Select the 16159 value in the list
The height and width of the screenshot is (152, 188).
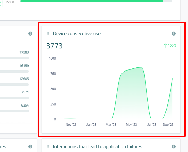click(24, 66)
